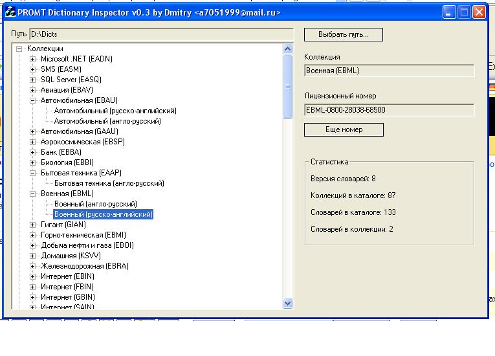This screenshot has width=495, height=356.
Task: Select Военный (англо-русский) dictionary
Action: pos(96,204)
